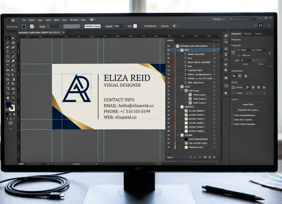Activate the Zoom tool
The width and height of the screenshot is (282, 204).
13,97
